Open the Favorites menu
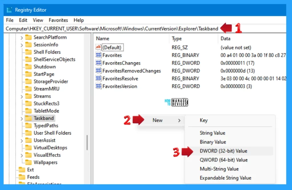 coord(58,20)
